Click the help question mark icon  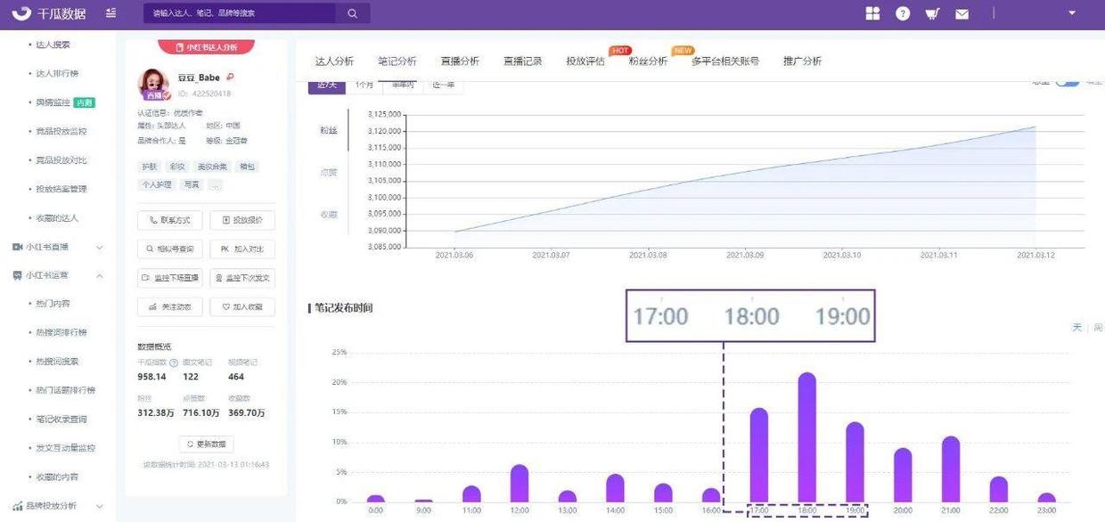(x=903, y=13)
